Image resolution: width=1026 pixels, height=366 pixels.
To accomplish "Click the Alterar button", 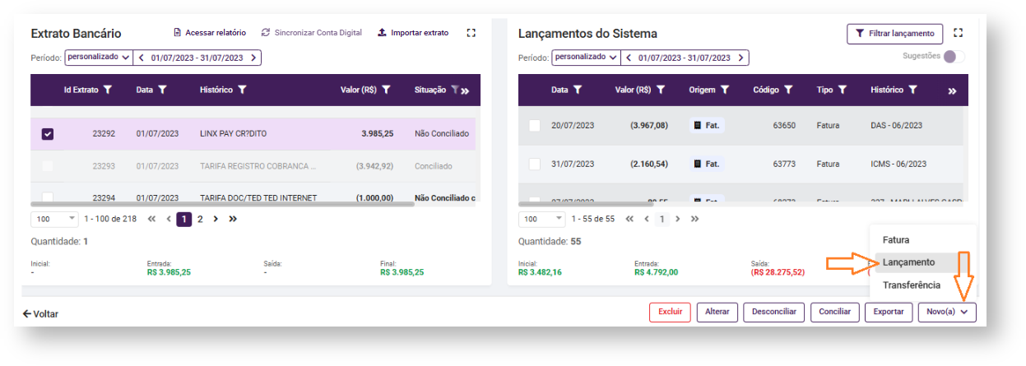I will 717,313.
